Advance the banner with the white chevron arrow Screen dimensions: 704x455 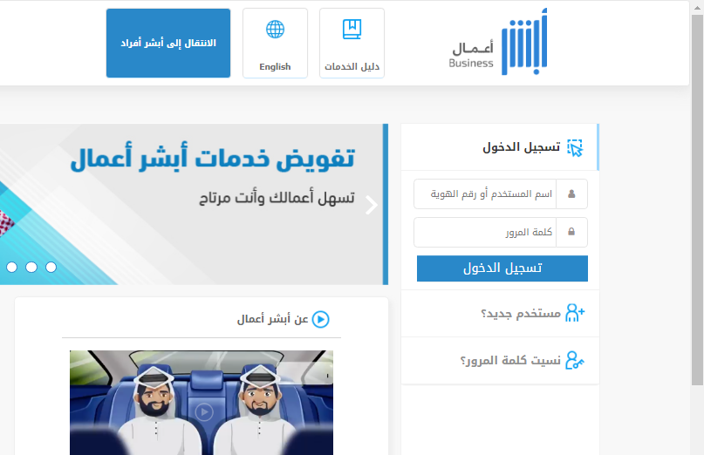(x=371, y=206)
